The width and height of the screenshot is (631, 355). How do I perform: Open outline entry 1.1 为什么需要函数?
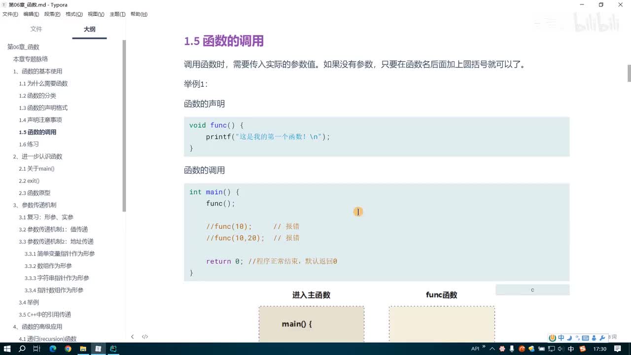(x=43, y=83)
